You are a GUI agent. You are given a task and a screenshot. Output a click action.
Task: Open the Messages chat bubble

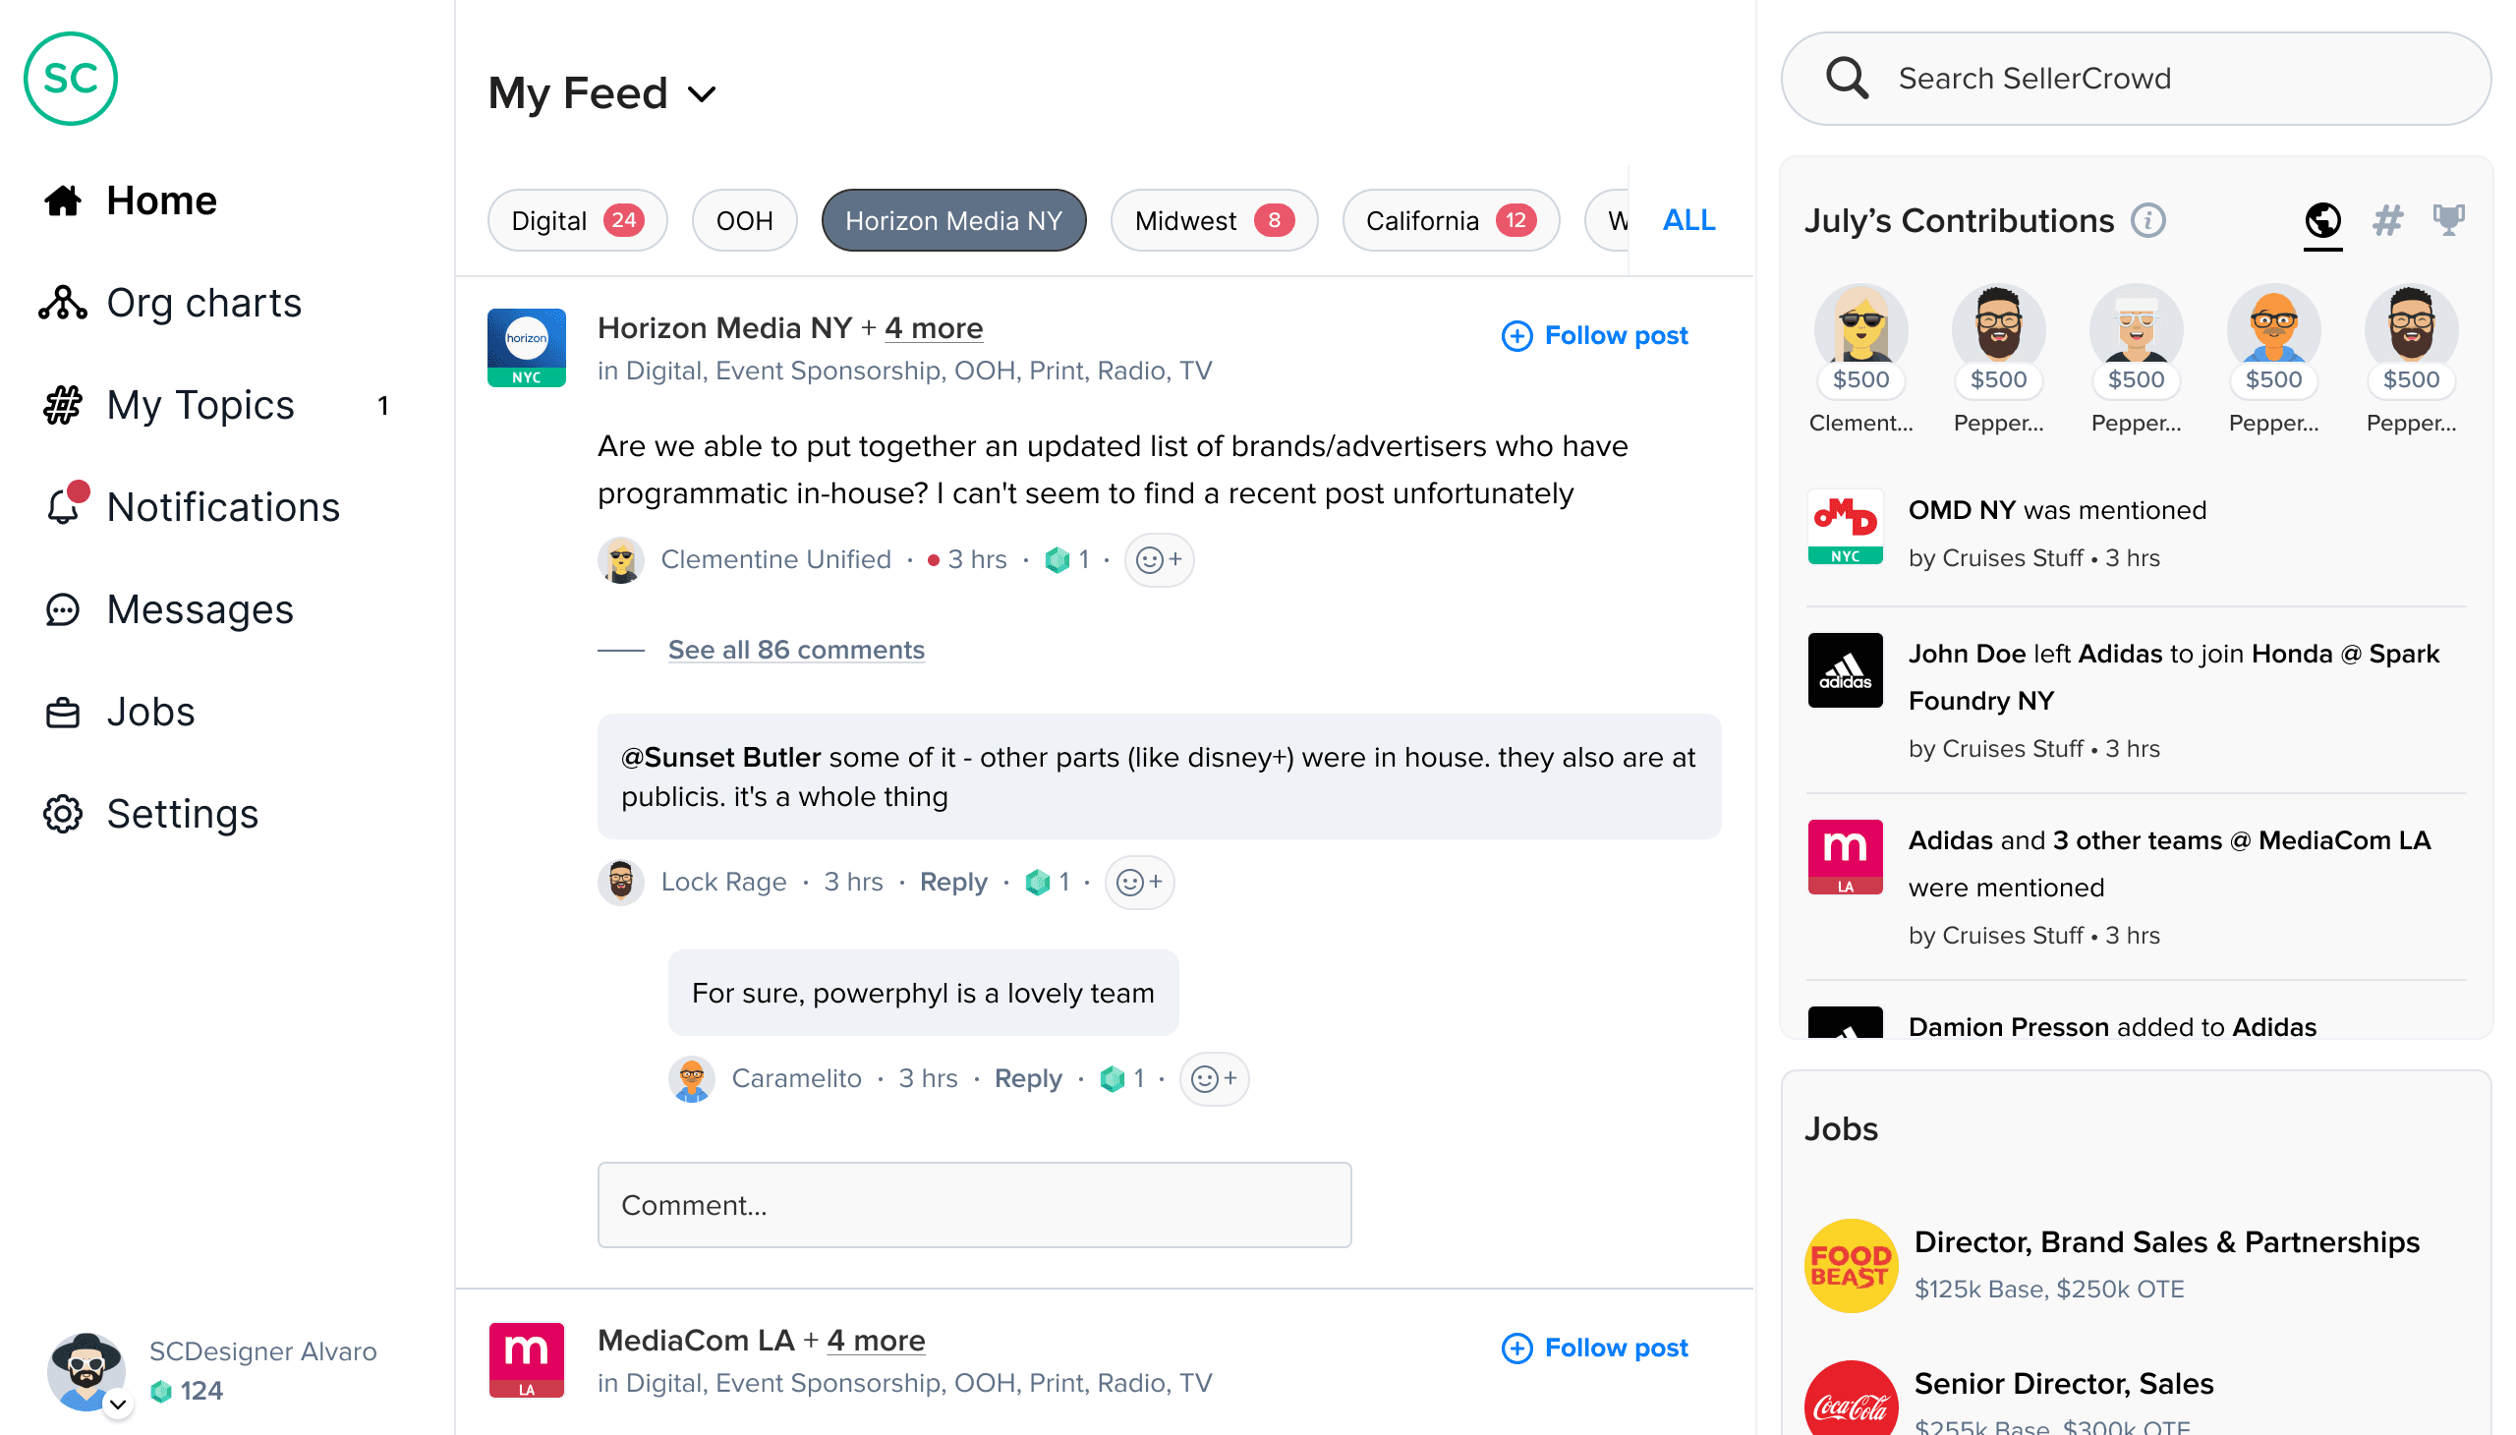pyautogui.click(x=63, y=610)
